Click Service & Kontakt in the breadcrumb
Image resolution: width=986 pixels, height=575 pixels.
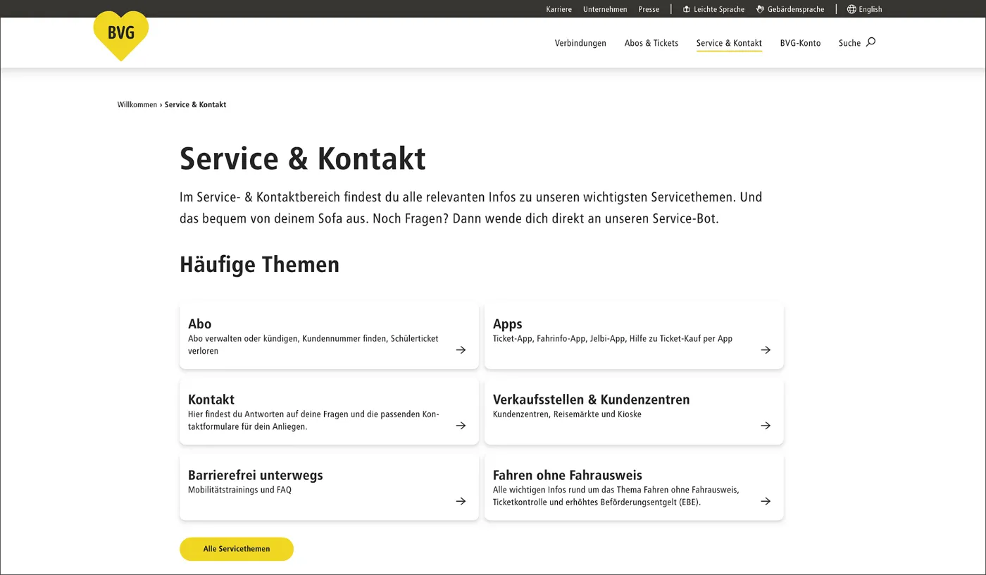coord(196,104)
